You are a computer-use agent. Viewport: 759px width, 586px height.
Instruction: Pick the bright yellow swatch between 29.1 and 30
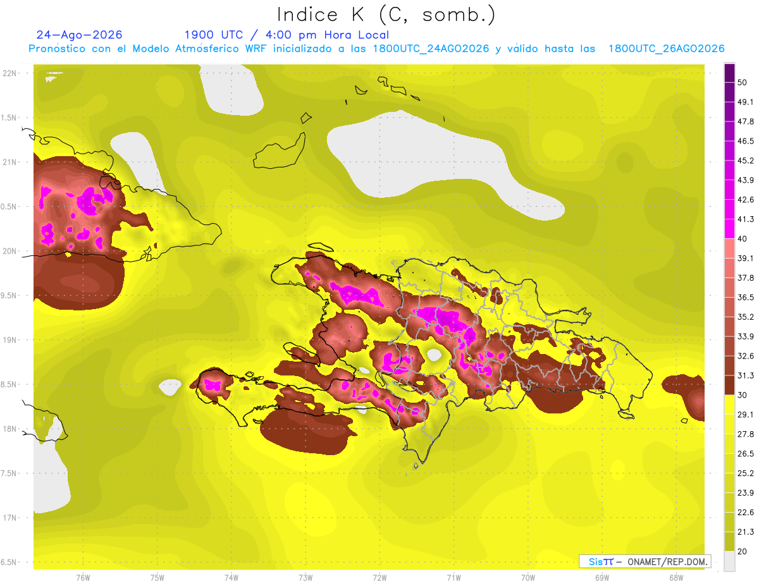[x=729, y=405]
